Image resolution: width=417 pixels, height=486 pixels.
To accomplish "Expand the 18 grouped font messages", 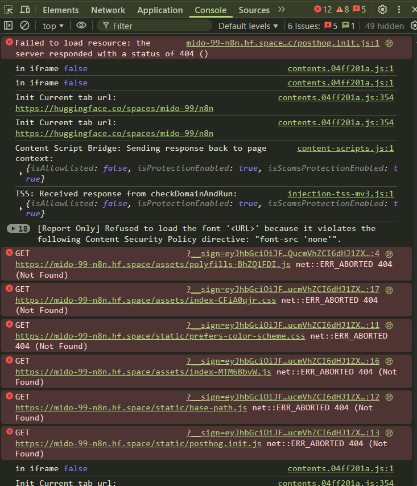I will [x=19, y=229].
